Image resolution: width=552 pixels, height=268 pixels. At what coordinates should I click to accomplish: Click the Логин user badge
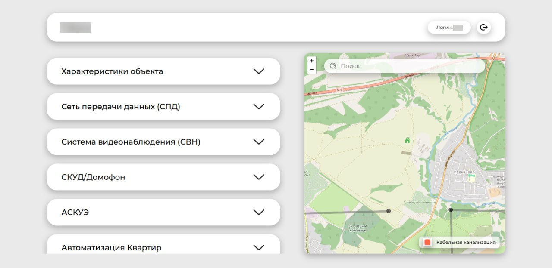(x=449, y=28)
